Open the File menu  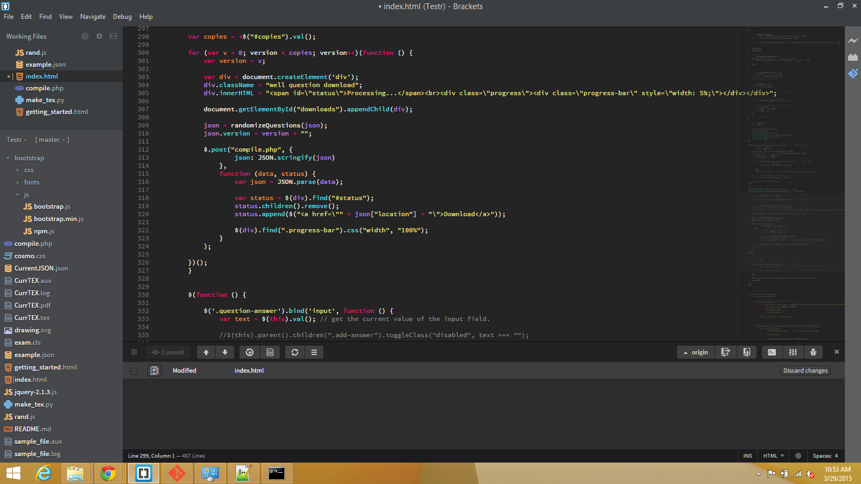pos(9,17)
